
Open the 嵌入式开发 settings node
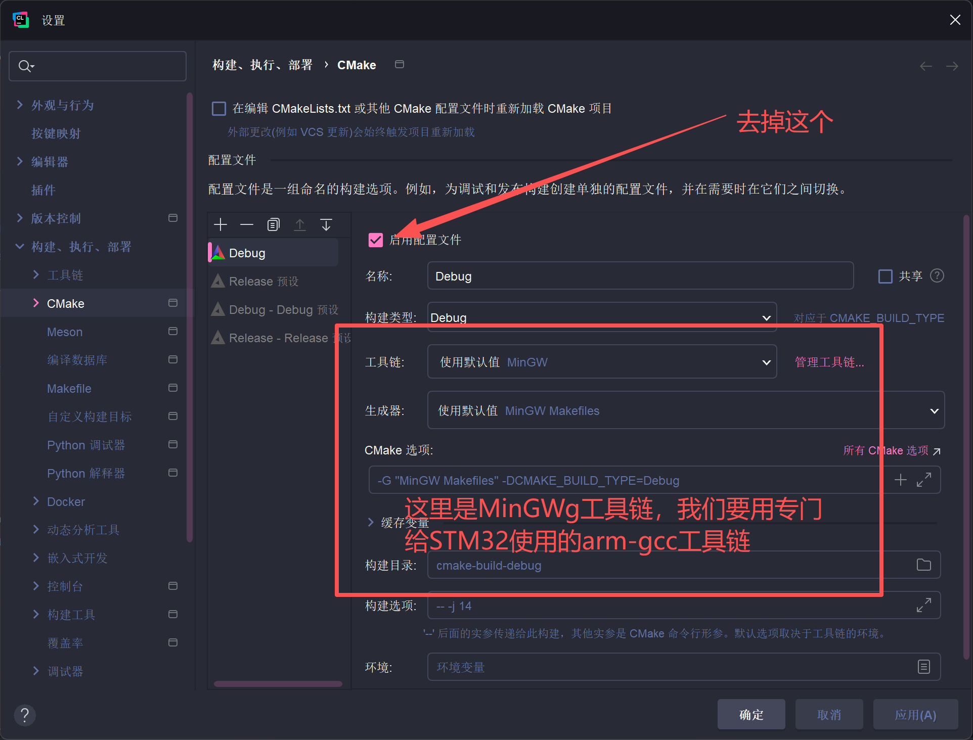coord(77,558)
